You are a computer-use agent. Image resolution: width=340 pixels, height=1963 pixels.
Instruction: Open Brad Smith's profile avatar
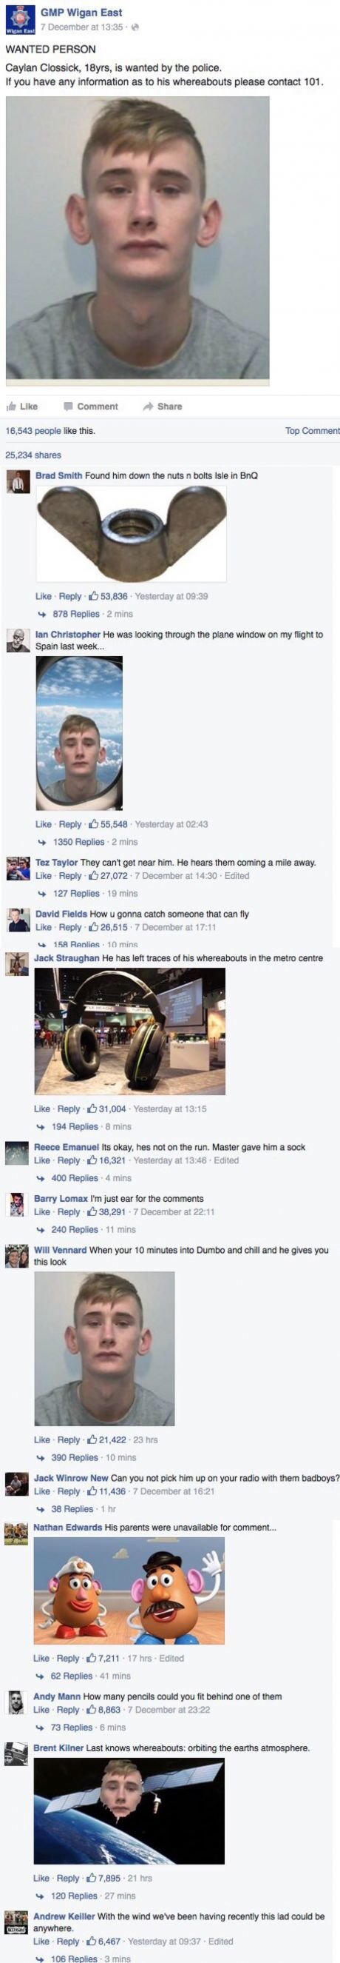(x=18, y=481)
